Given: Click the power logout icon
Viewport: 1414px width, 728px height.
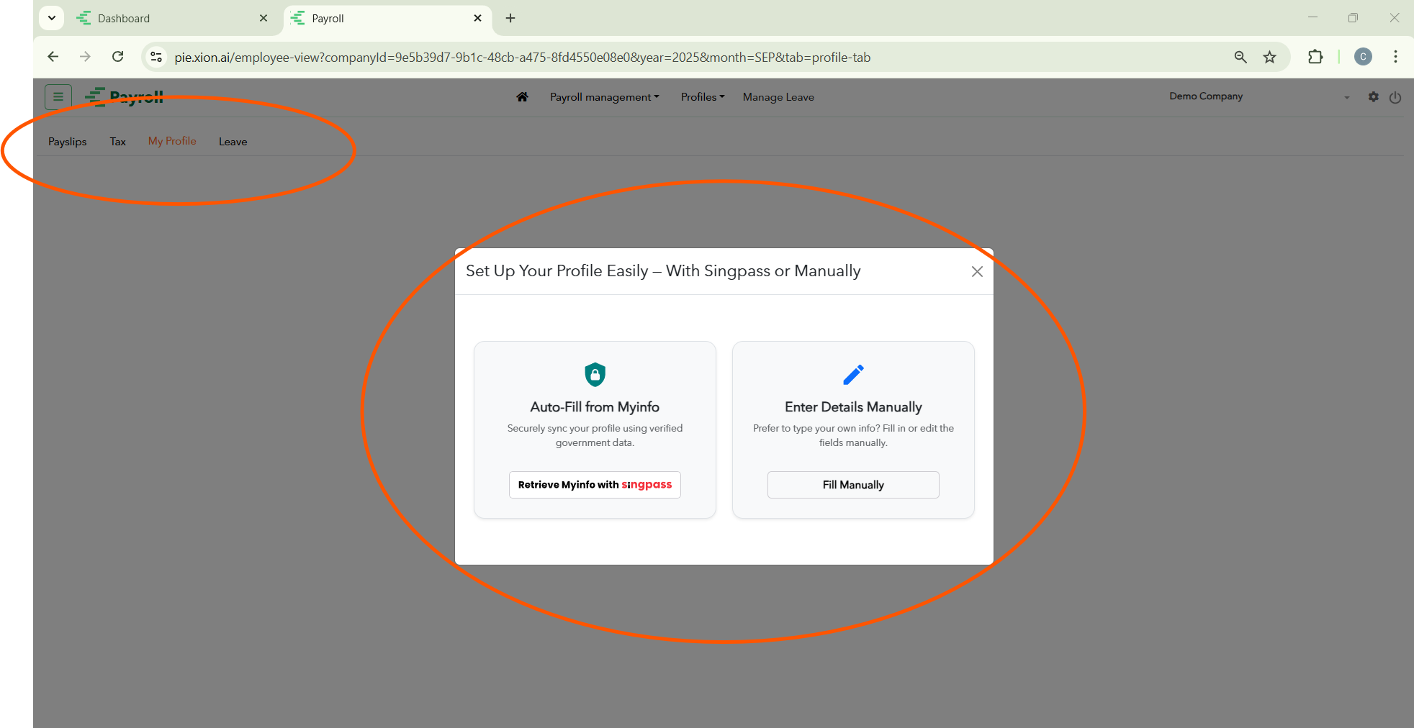Looking at the screenshot, I should coord(1395,97).
